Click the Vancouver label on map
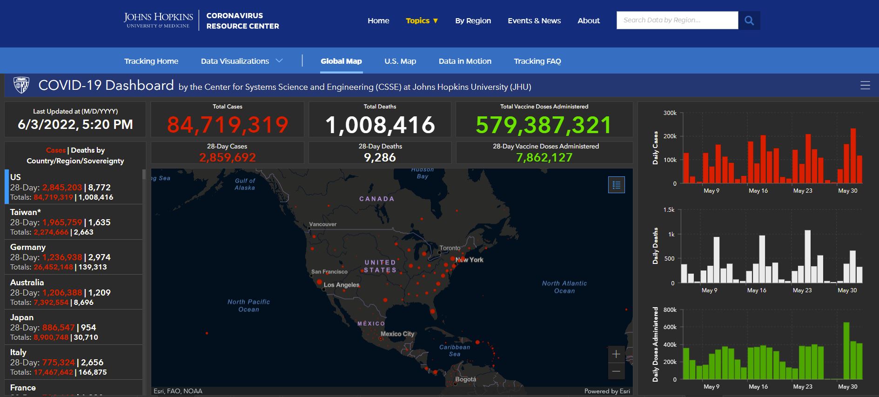The width and height of the screenshot is (879, 397). pyautogui.click(x=323, y=224)
